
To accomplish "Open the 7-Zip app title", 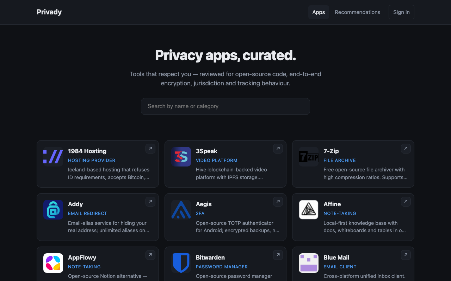I will [x=331, y=151].
